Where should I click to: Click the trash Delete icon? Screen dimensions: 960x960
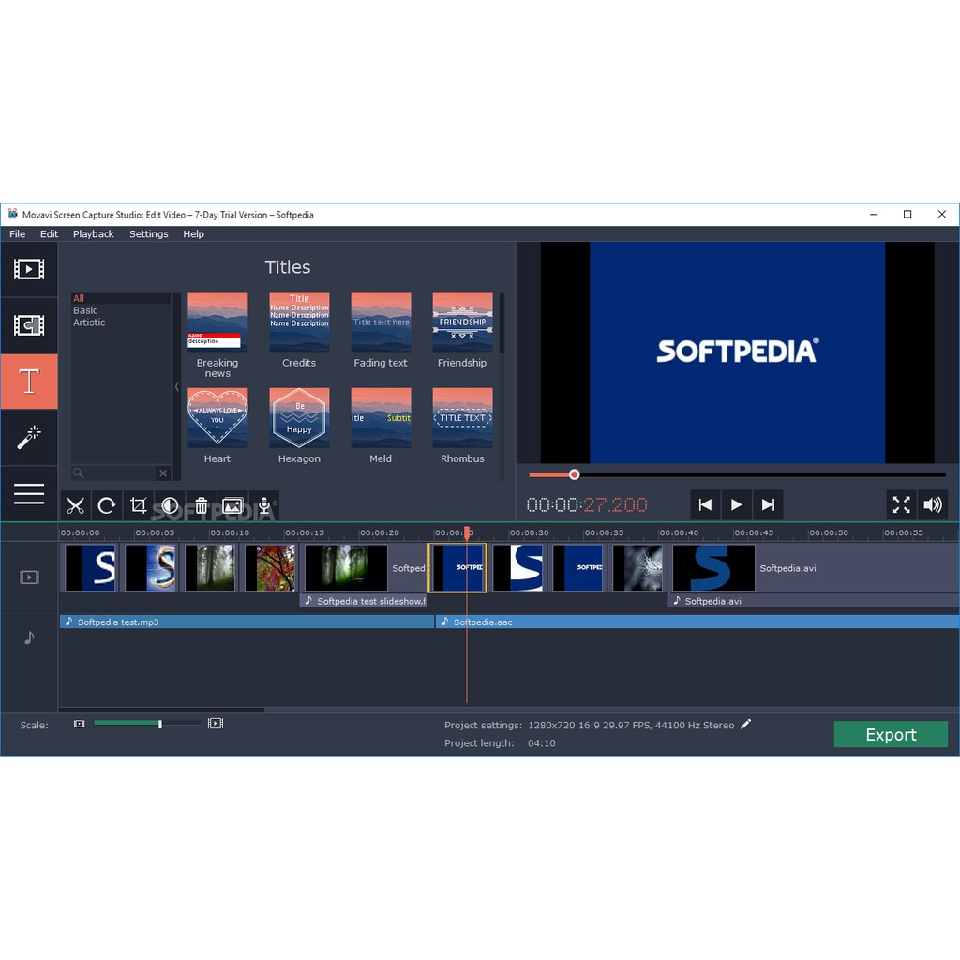click(x=202, y=505)
